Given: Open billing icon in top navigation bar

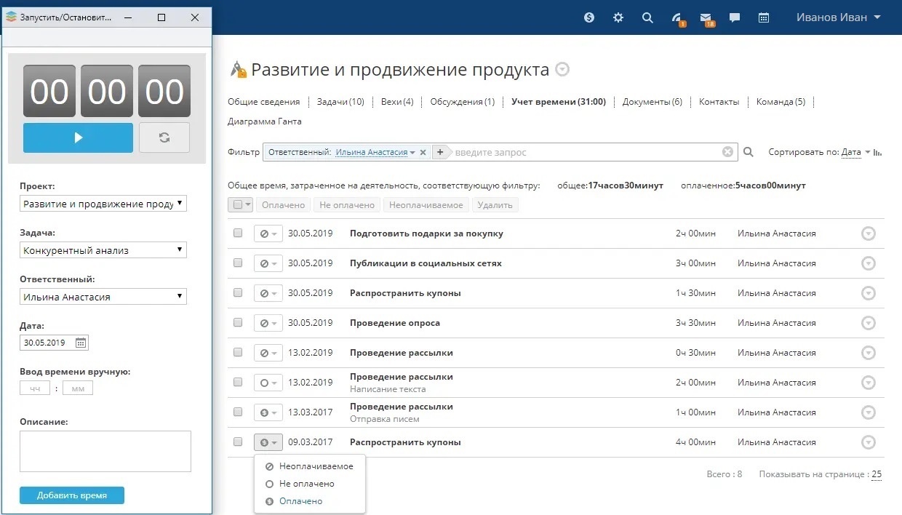Looking at the screenshot, I should click(588, 17).
